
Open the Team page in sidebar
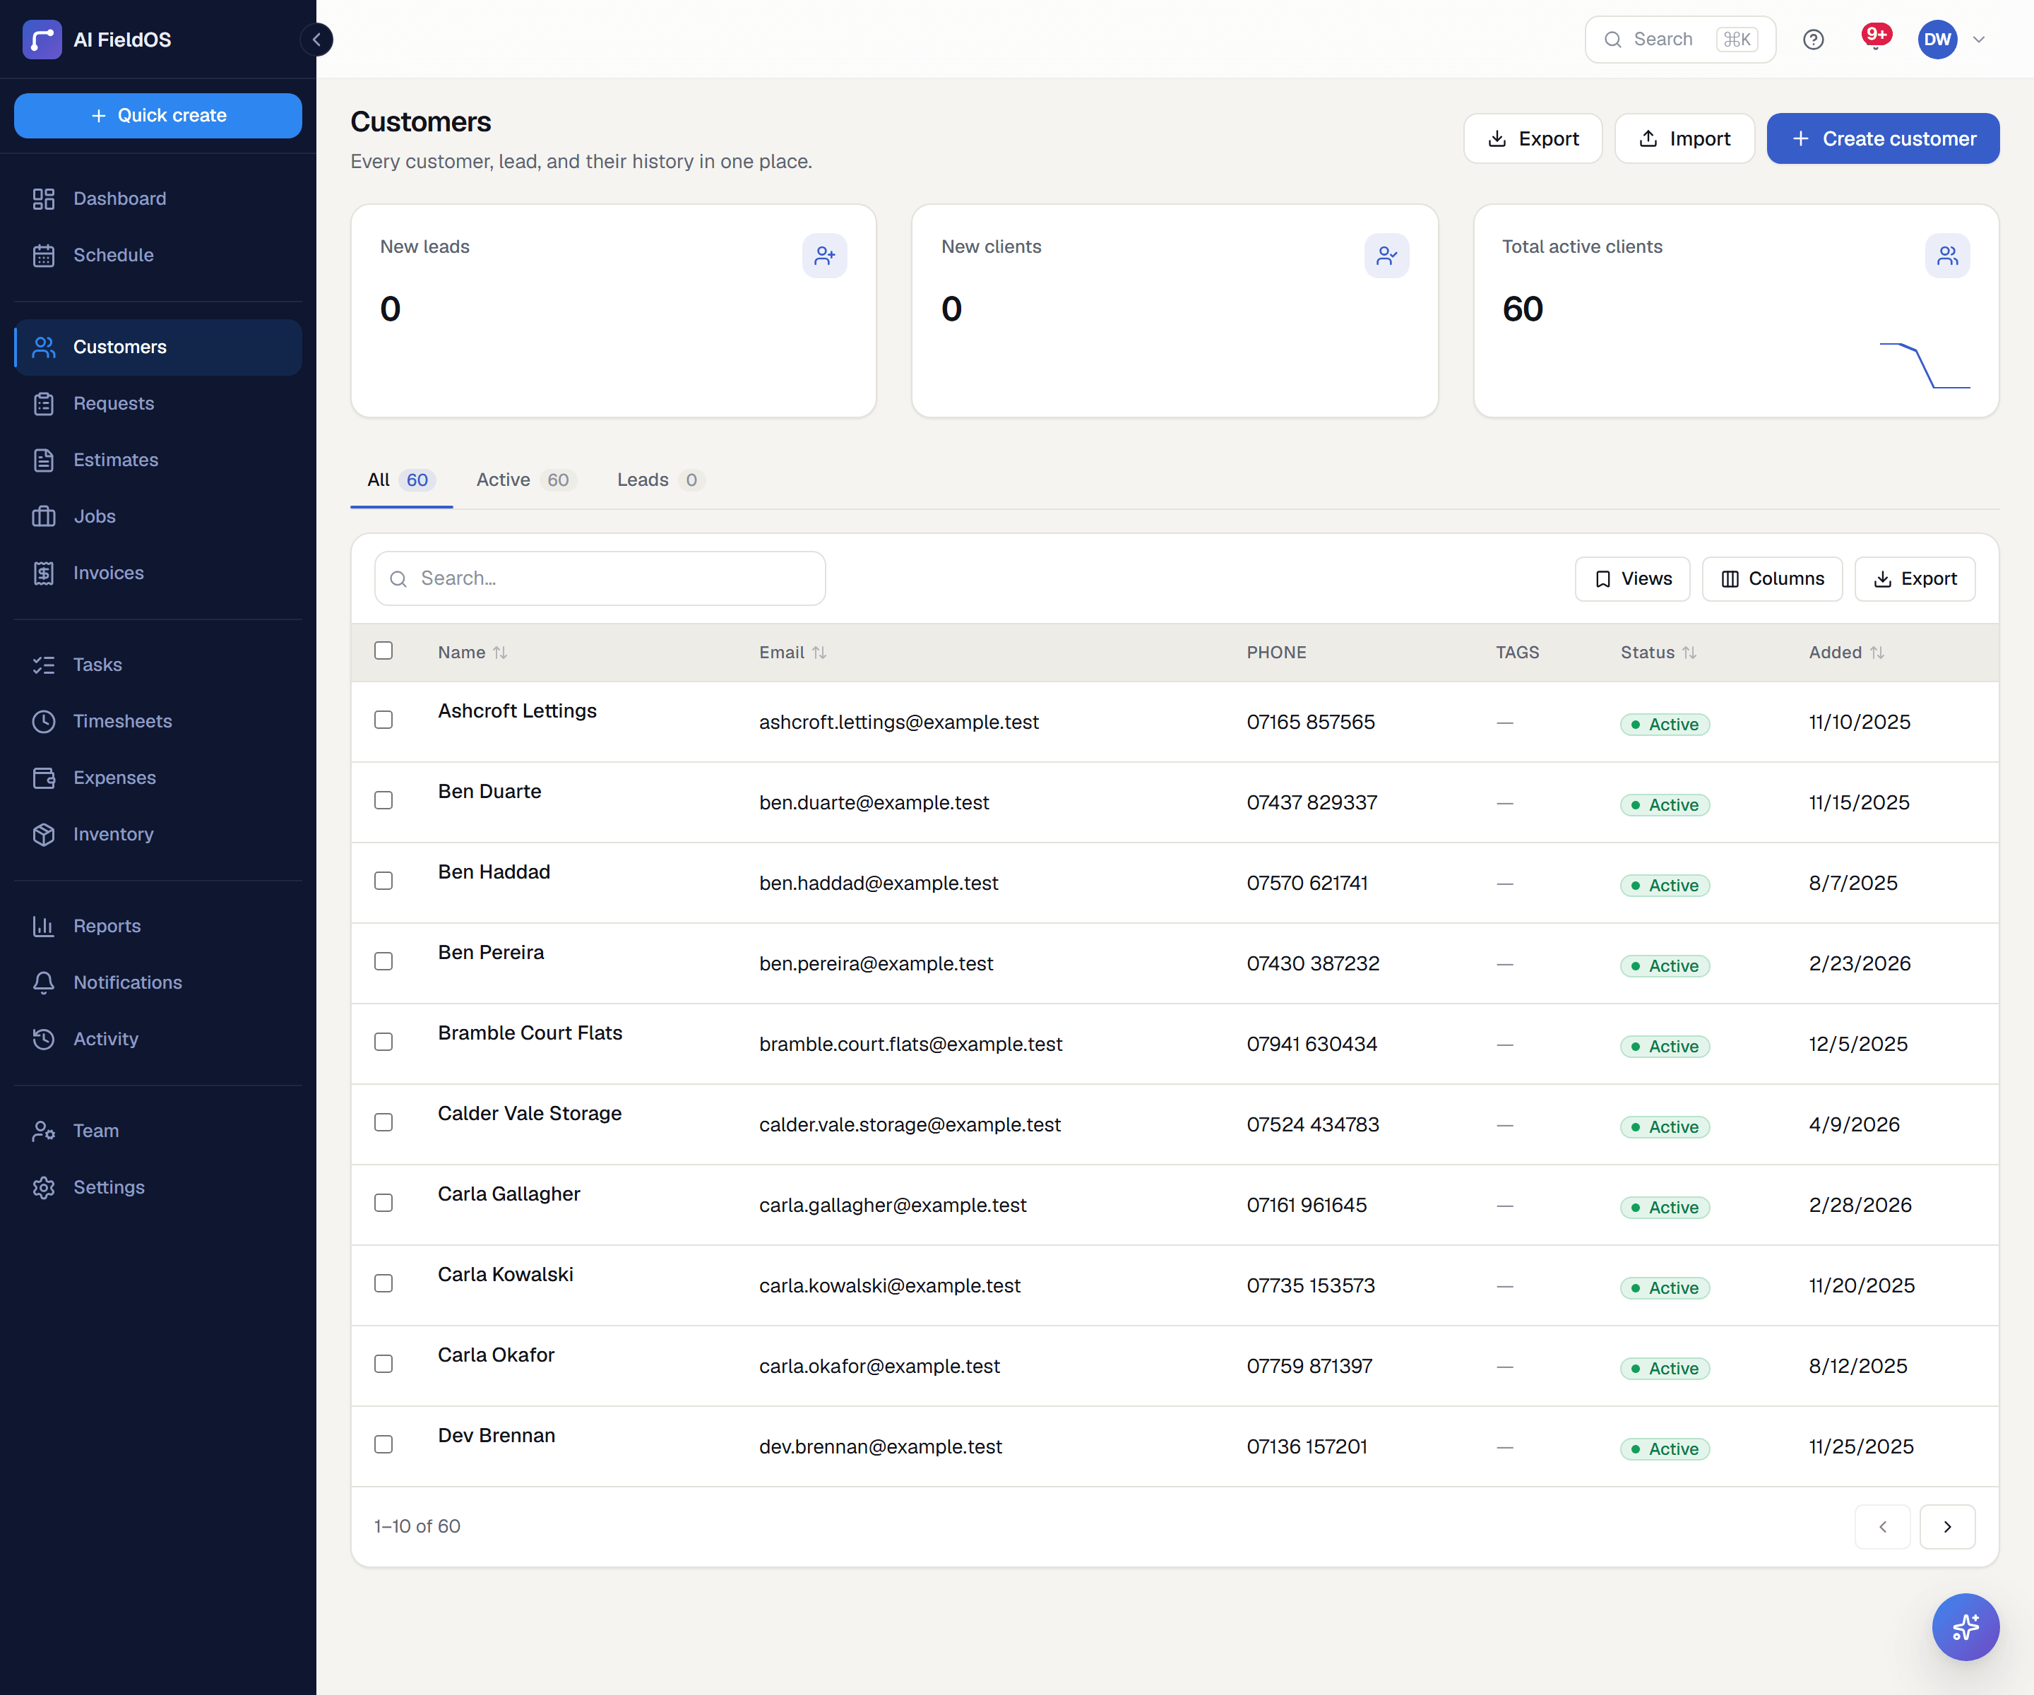point(158,1130)
